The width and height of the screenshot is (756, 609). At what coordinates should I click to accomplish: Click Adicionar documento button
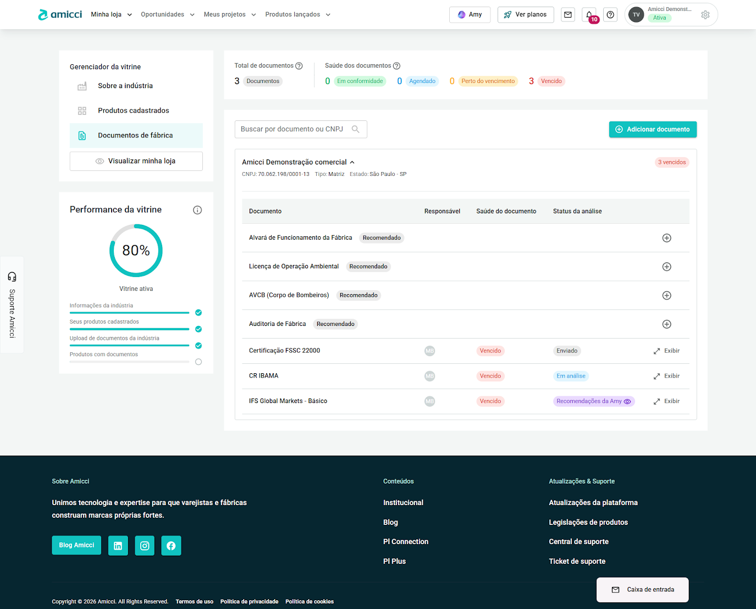[653, 129]
